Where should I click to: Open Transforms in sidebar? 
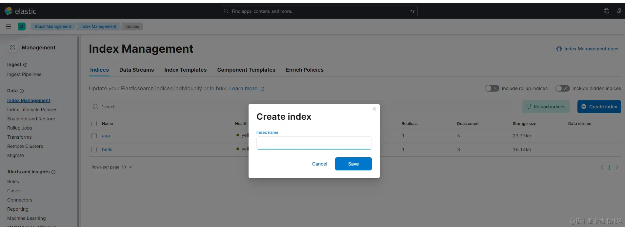tap(19, 137)
